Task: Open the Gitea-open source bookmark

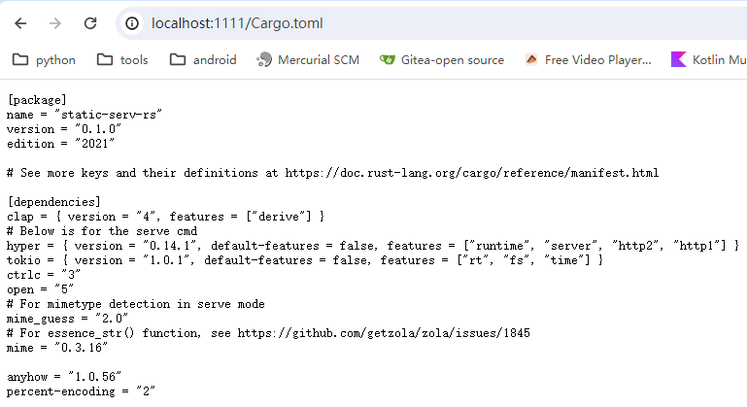Action: (x=442, y=60)
